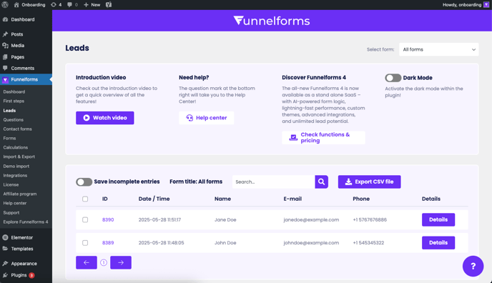Click the Help center button
492x283 pixels.
point(206,118)
